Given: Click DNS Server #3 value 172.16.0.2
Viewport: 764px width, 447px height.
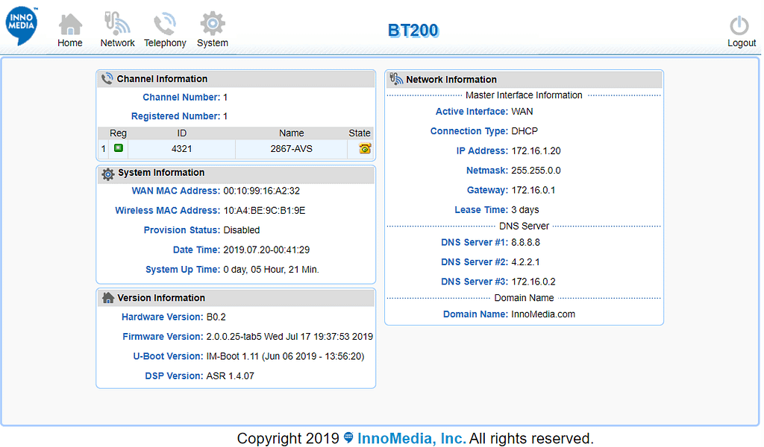Looking at the screenshot, I should pyautogui.click(x=533, y=282).
